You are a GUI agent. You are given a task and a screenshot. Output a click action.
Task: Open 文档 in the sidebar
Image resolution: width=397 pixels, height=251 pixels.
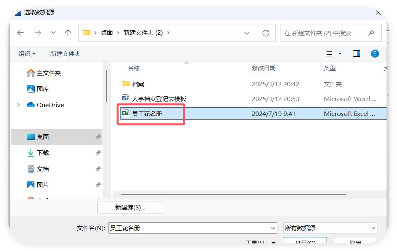(38, 169)
